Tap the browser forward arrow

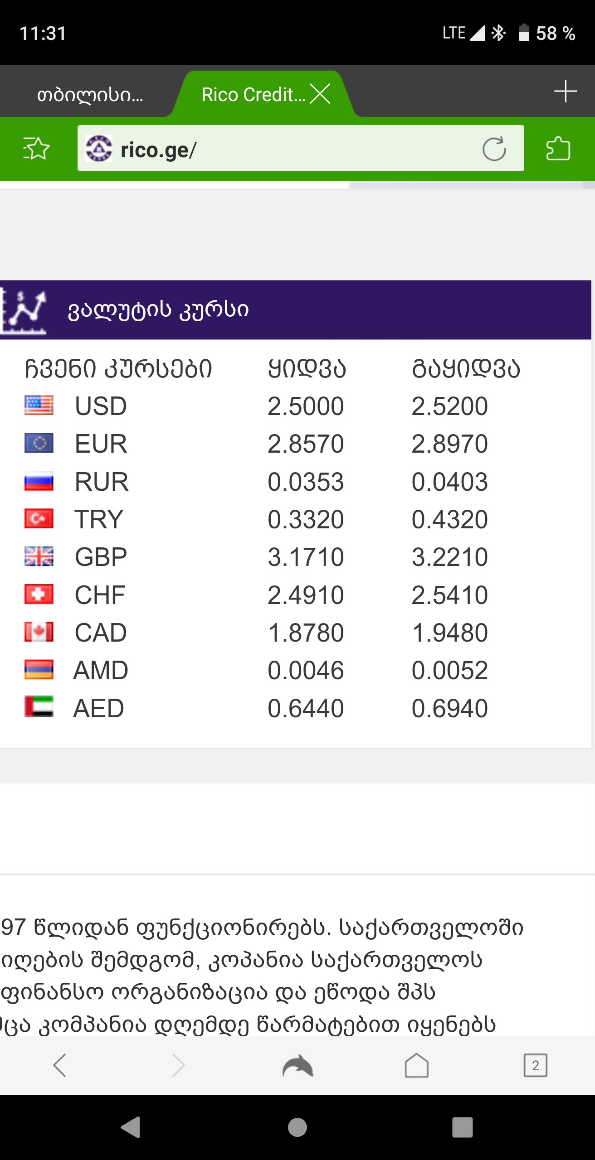click(x=178, y=1065)
